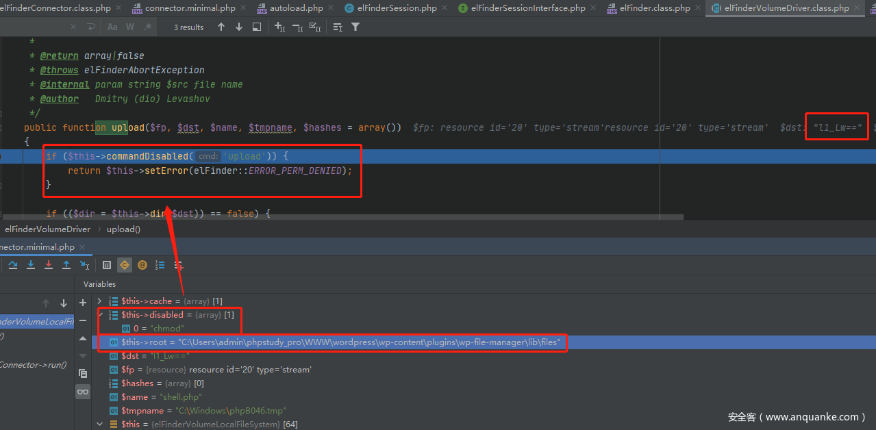This screenshot has width=876, height=430.
Task: Open the Evaluate Expression calculator icon
Action: coord(107,265)
